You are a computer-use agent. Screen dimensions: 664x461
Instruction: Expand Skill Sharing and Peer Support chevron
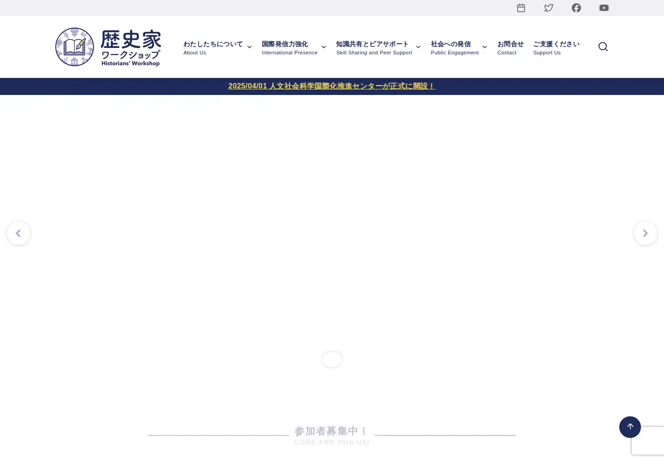tap(418, 47)
